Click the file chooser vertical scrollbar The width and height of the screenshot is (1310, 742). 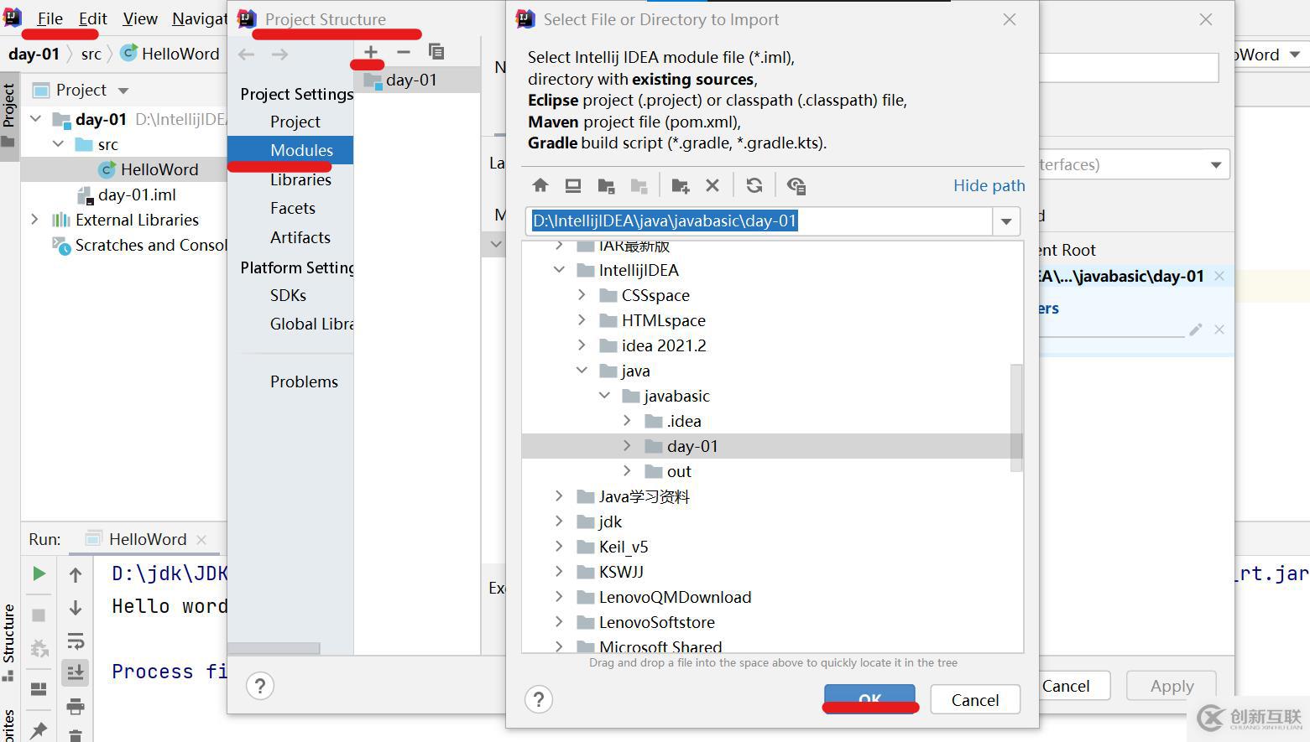1016,418
